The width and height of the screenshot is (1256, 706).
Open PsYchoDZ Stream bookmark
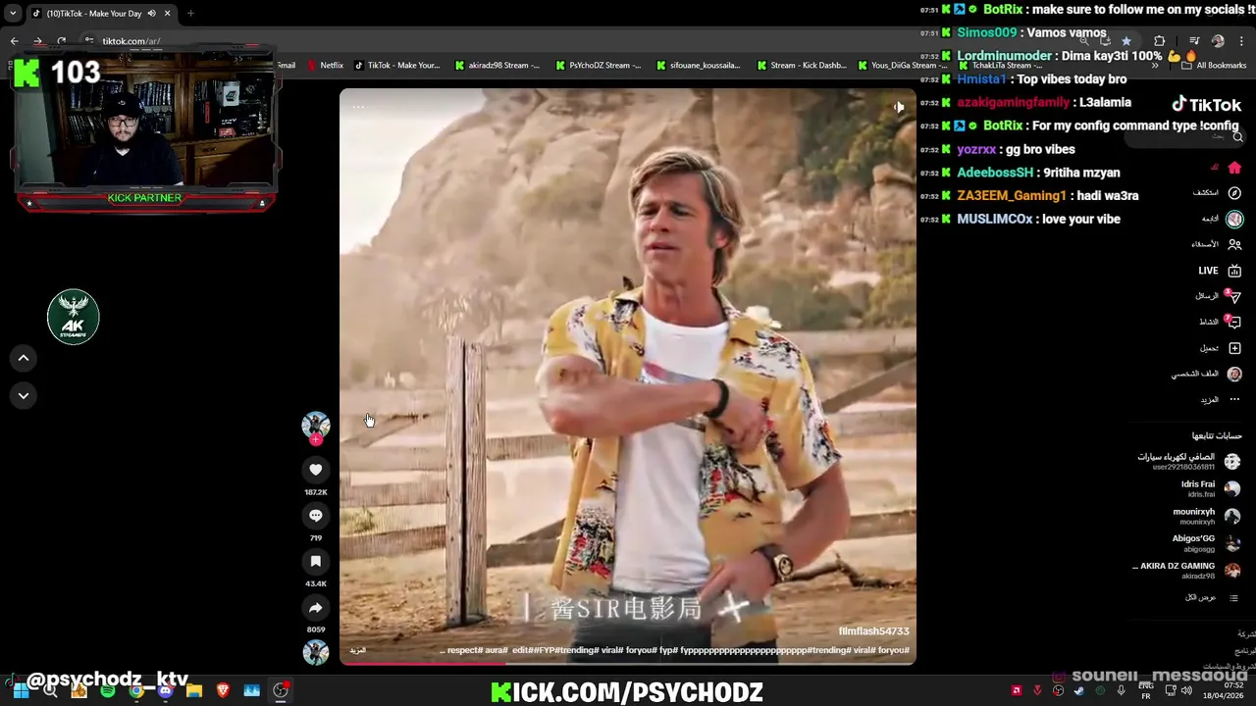click(x=598, y=65)
